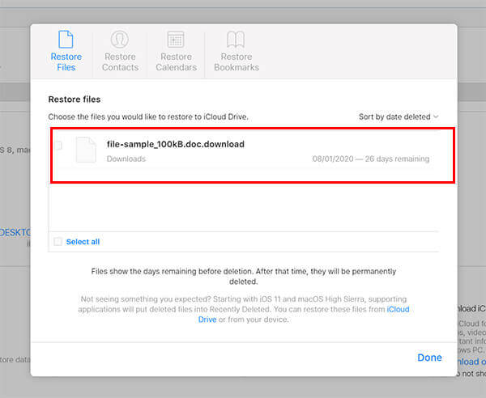Tick the file-sample_100kB.doc.download checkbox
Screen dimensions: 486x398
pyautogui.click(x=58, y=145)
